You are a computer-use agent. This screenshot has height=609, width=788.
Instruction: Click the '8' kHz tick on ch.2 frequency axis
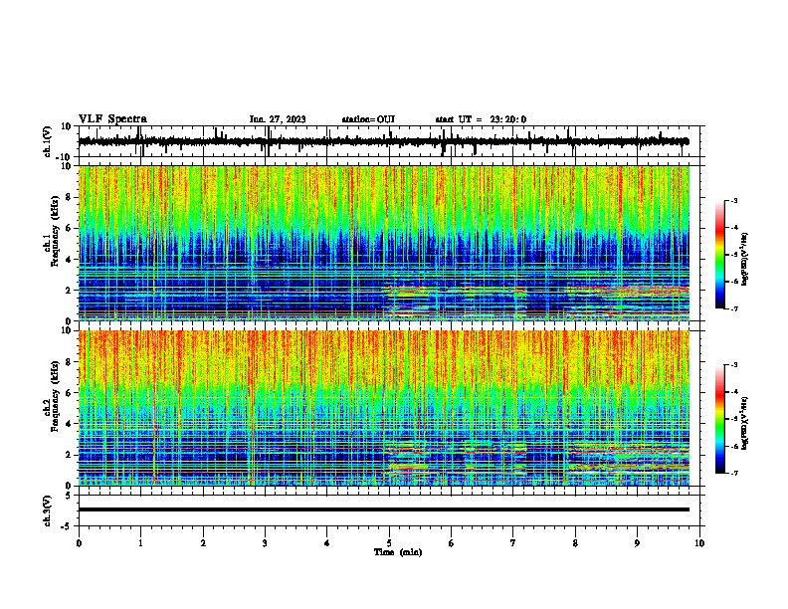pos(69,362)
